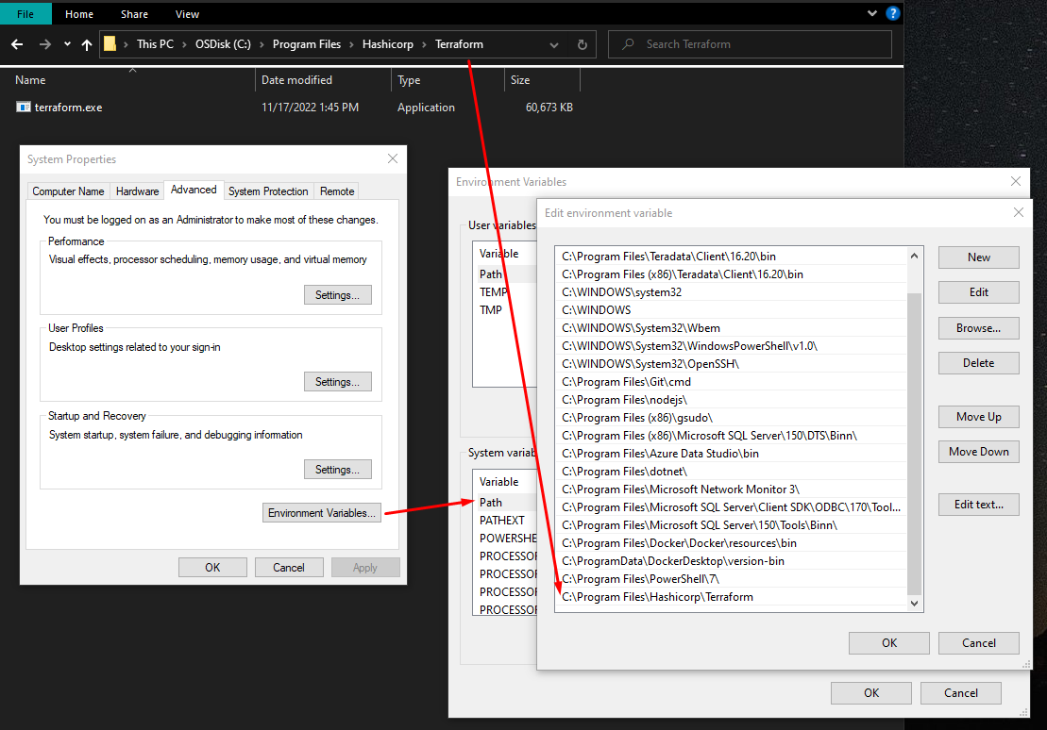Expand the address bar history dropdown
The width and height of the screenshot is (1047, 730).
point(553,44)
